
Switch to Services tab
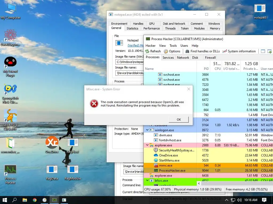tap(168, 58)
